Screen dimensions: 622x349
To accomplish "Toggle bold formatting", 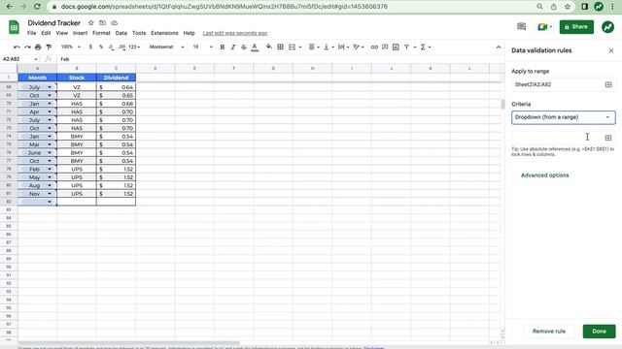I will (x=223, y=48).
